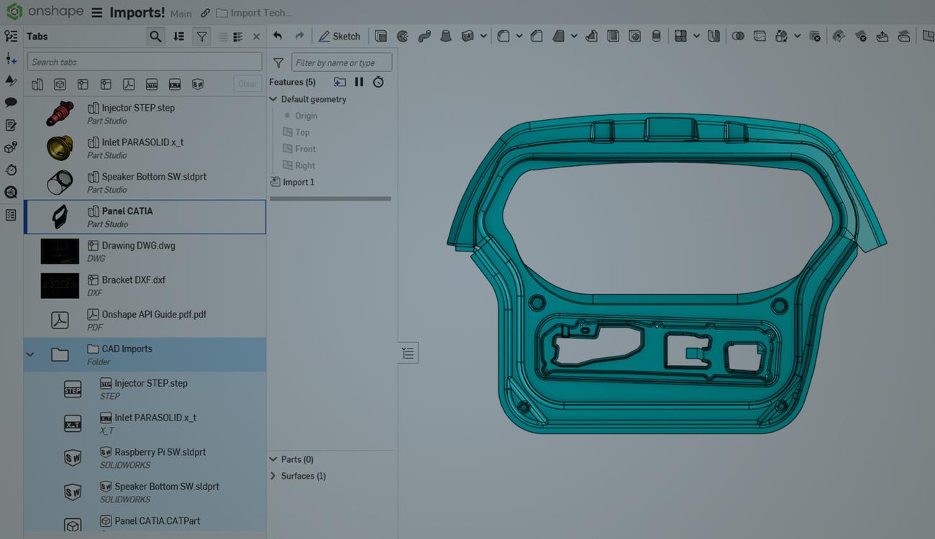Click the Clear button below the tab filters
This screenshot has width=935, height=539.
click(x=247, y=83)
